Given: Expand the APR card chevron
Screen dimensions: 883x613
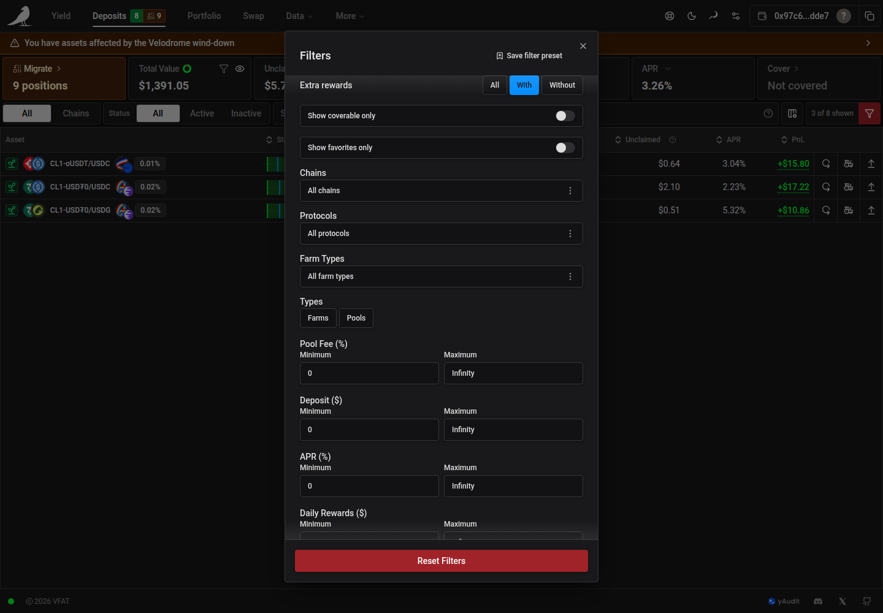Looking at the screenshot, I should [x=668, y=69].
